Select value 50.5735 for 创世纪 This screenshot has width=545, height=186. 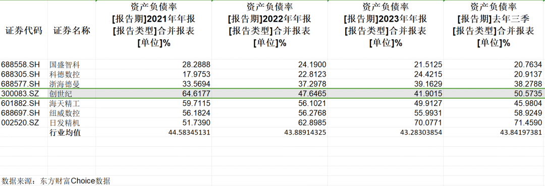coord(494,93)
